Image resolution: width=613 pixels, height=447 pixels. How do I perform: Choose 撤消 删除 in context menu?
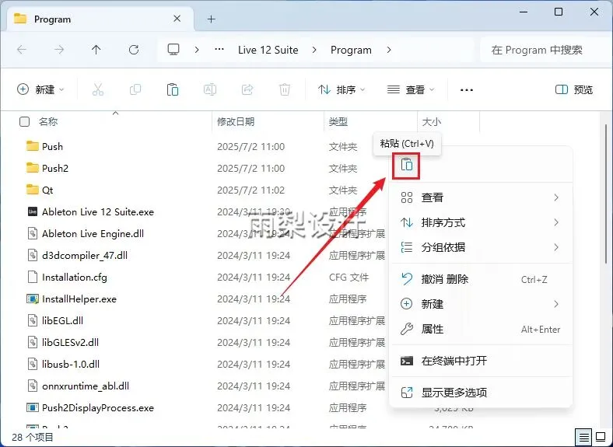(x=481, y=279)
